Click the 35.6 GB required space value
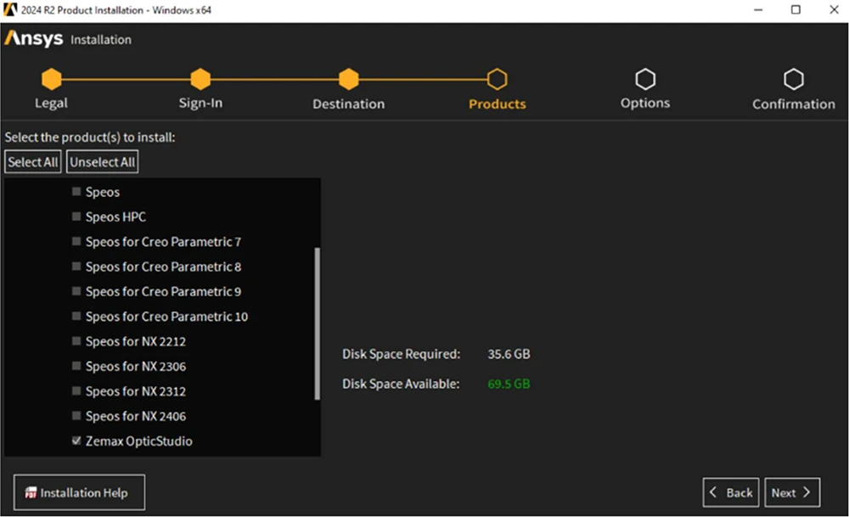Screen dimensions: 849x517 509,354
